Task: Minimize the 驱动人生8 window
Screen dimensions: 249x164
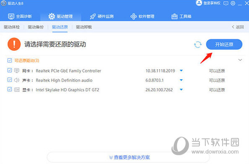Action: (240, 5)
